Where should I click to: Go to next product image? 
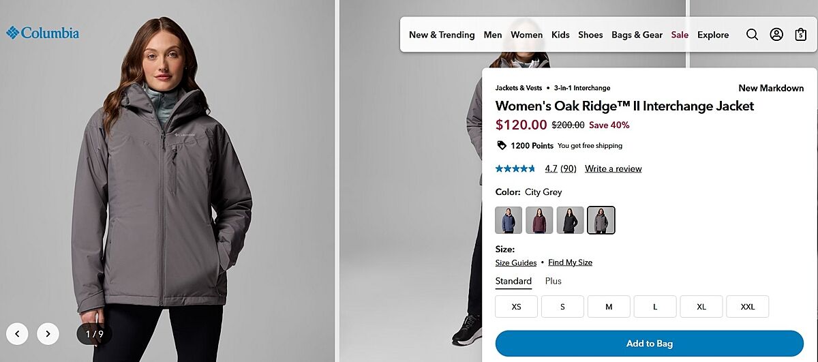pyautogui.click(x=48, y=333)
